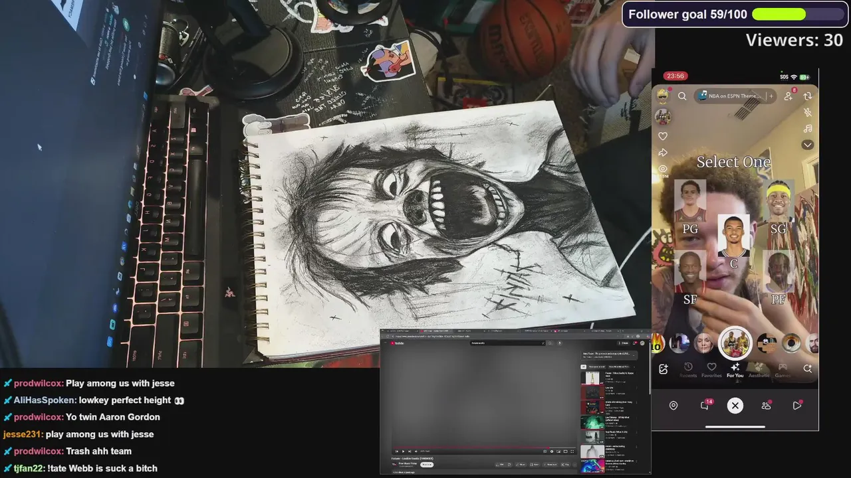
Task: Open the Games lens tab
Action: [x=783, y=370]
